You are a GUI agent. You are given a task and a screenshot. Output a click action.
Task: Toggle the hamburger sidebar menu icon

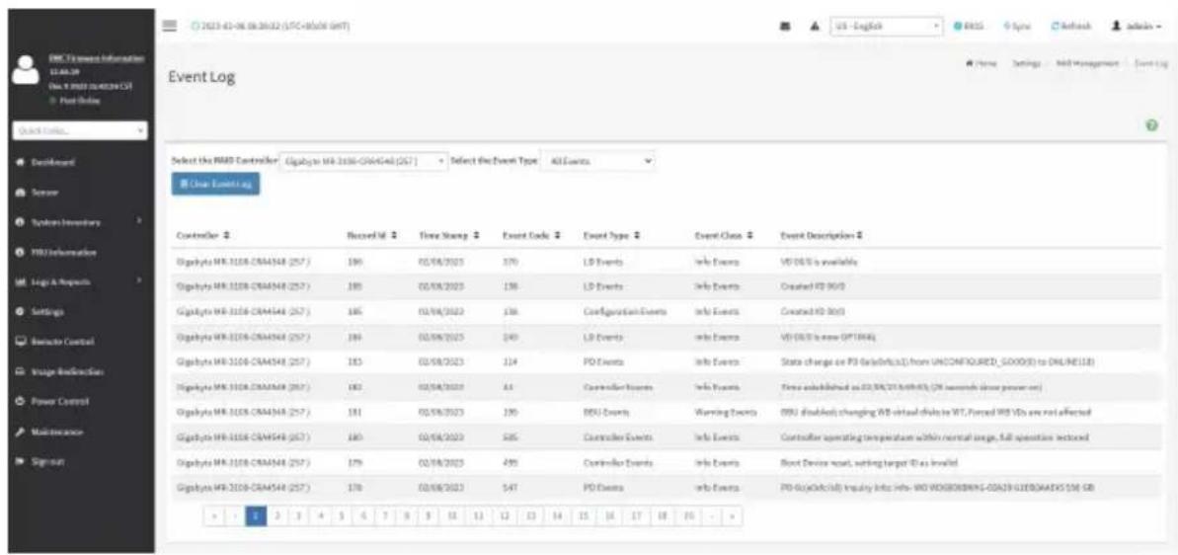[171, 27]
